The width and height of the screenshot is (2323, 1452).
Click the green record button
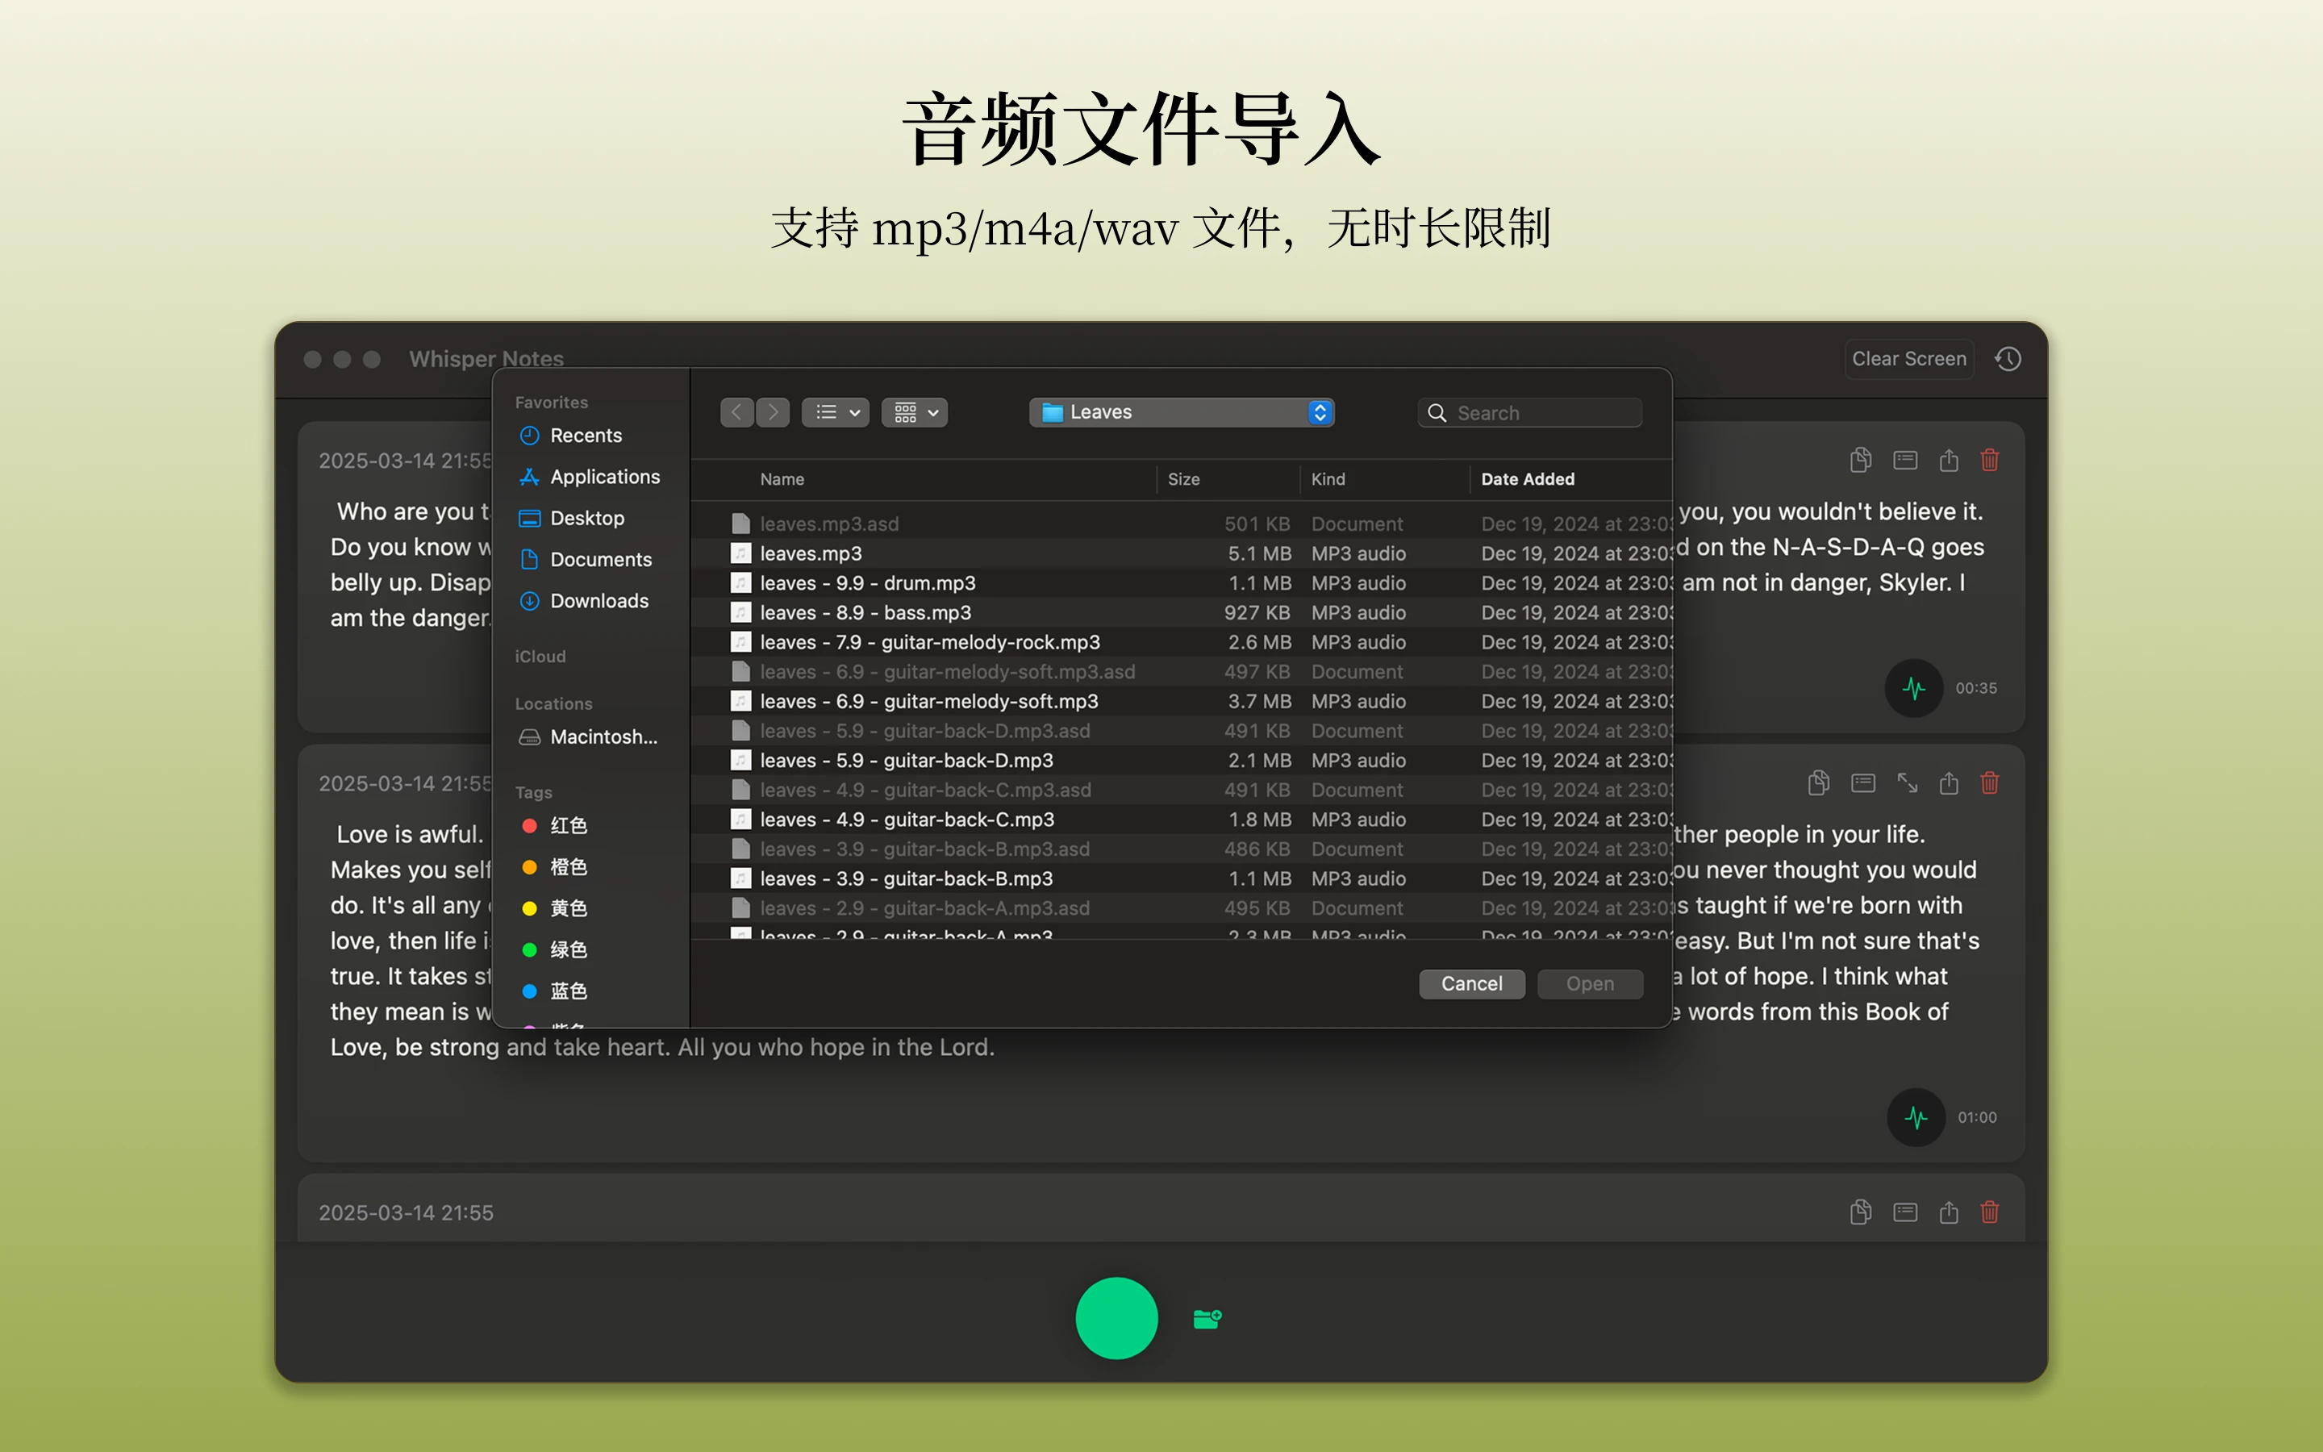click(x=1116, y=1317)
